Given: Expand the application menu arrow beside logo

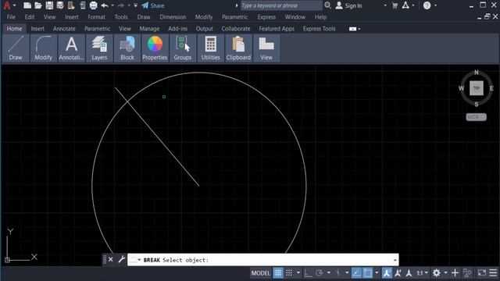Looking at the screenshot, I should pyautogui.click(x=14, y=5).
